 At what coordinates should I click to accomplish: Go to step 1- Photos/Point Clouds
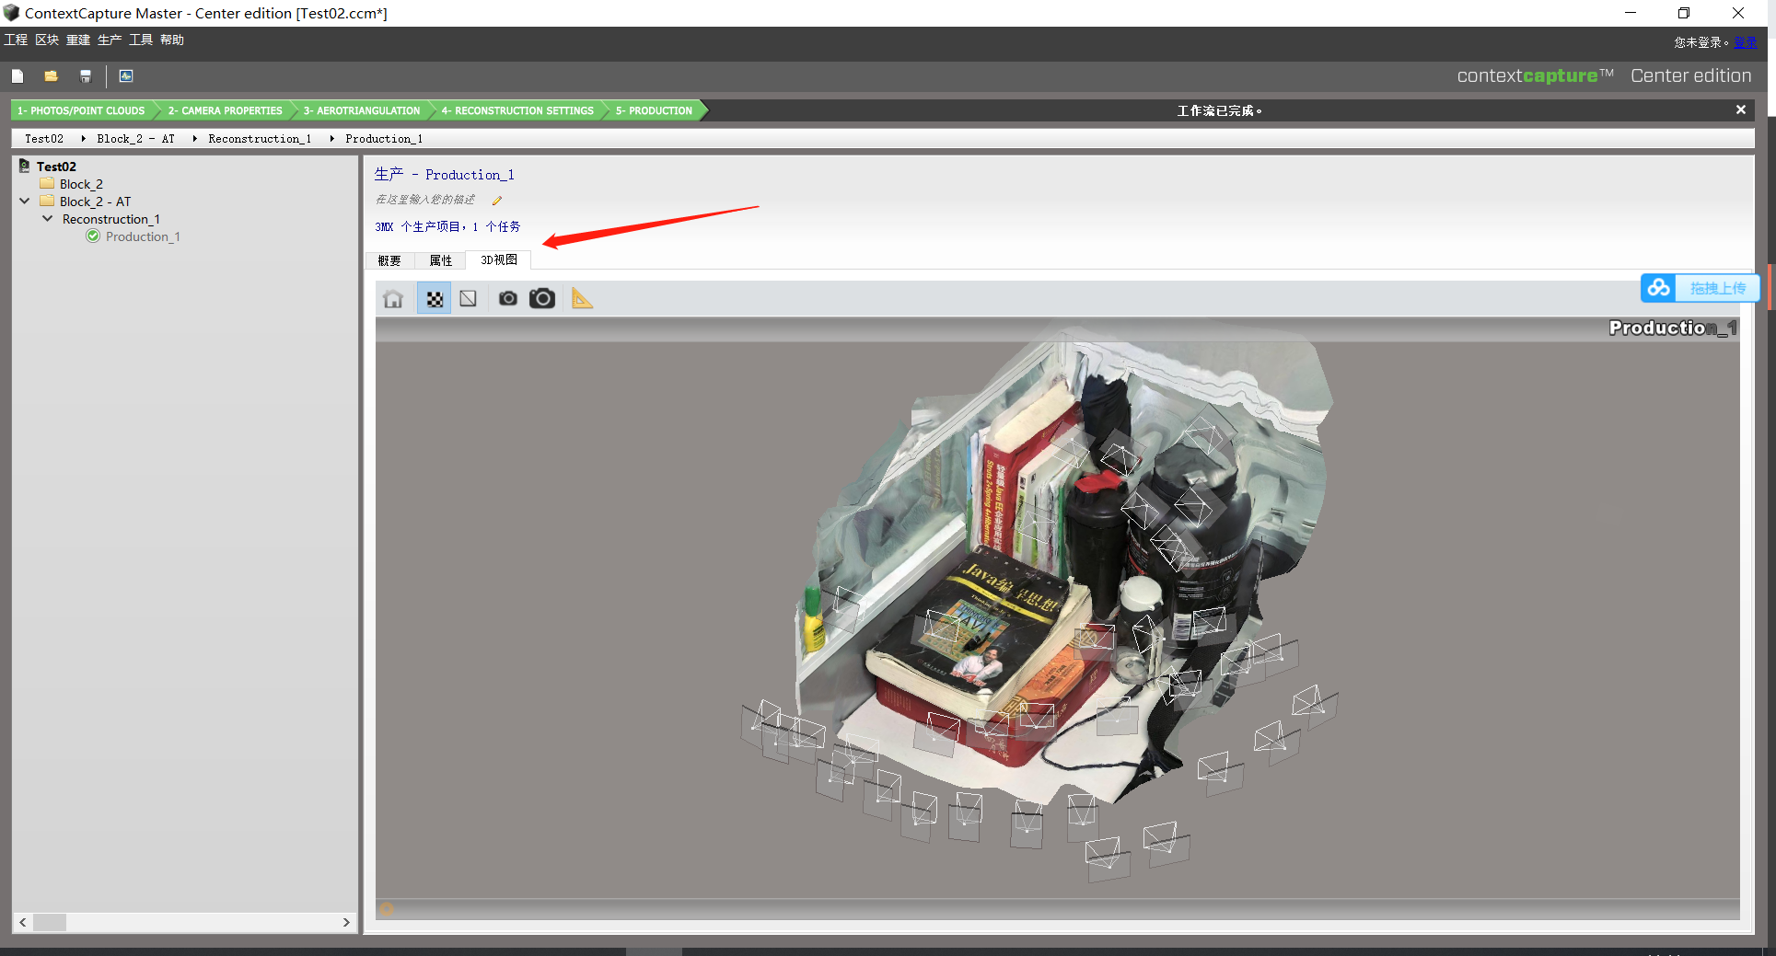point(81,110)
